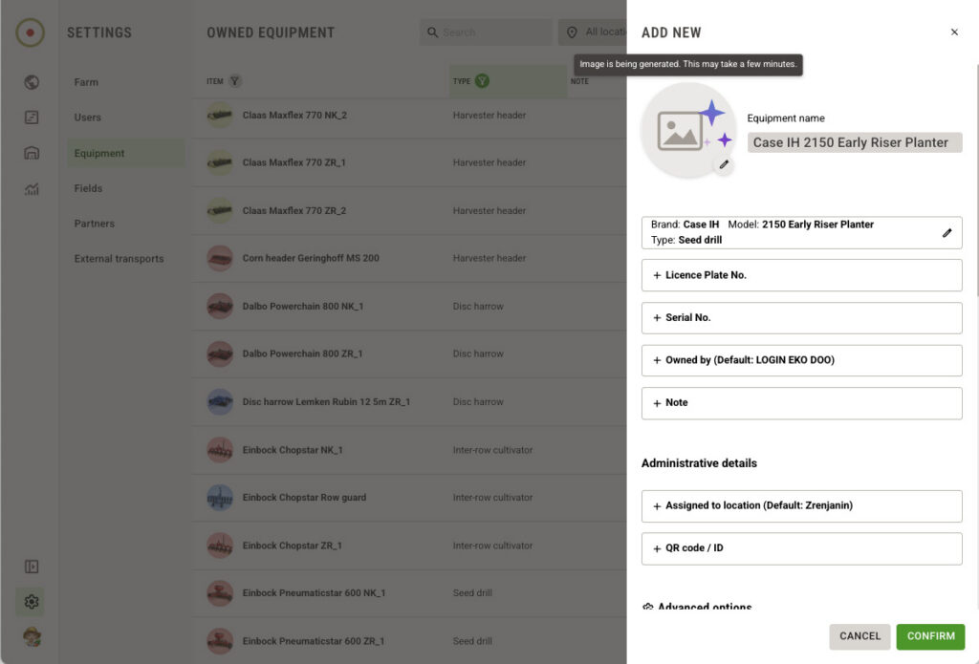979x664 pixels.
Task: Click the Equipment name input field
Action: (x=854, y=142)
